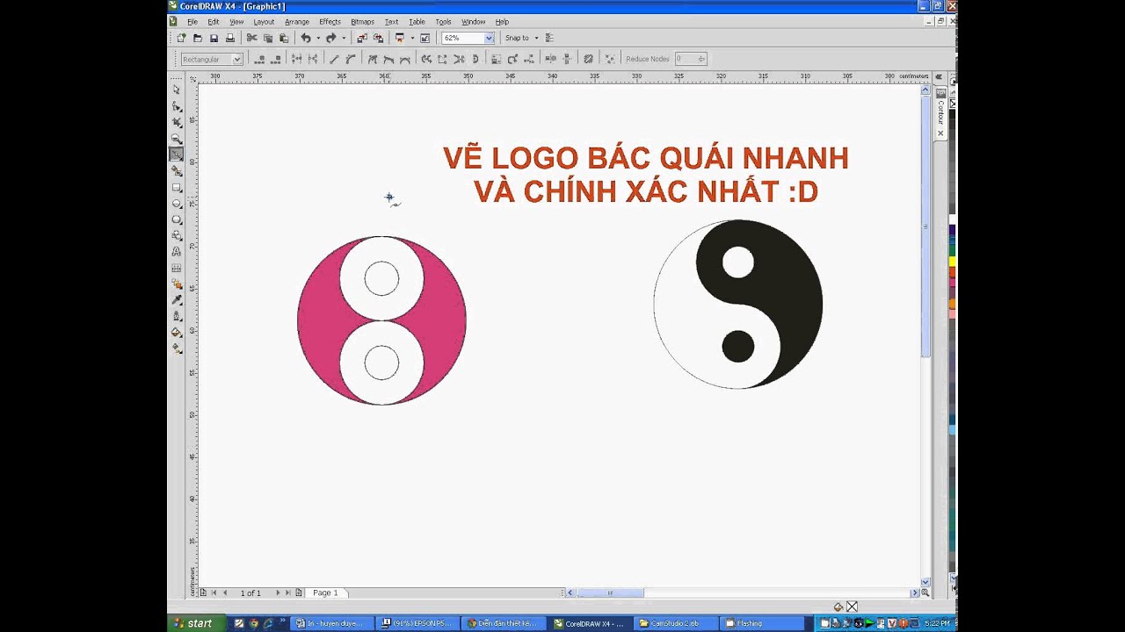Select the Fill bucket tool
This screenshot has height=632, width=1125.
177,333
